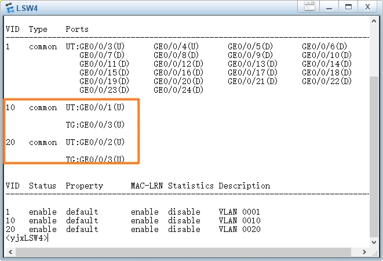The height and width of the screenshot is (261, 383).
Task: Click the LSW4 application icon in title bar
Action: (x=9, y=7)
